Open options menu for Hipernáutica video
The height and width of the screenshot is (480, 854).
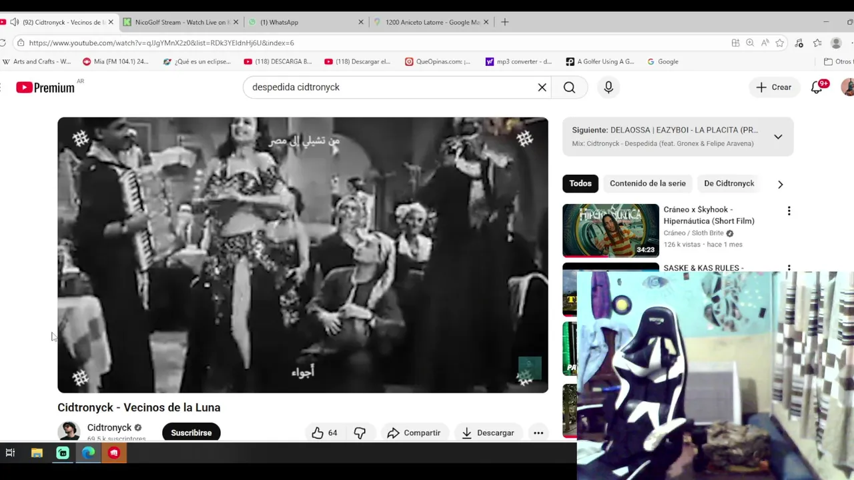pos(789,211)
